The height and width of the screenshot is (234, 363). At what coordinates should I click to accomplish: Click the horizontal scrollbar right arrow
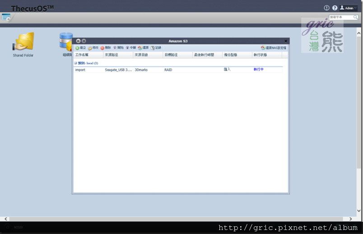[350, 219]
